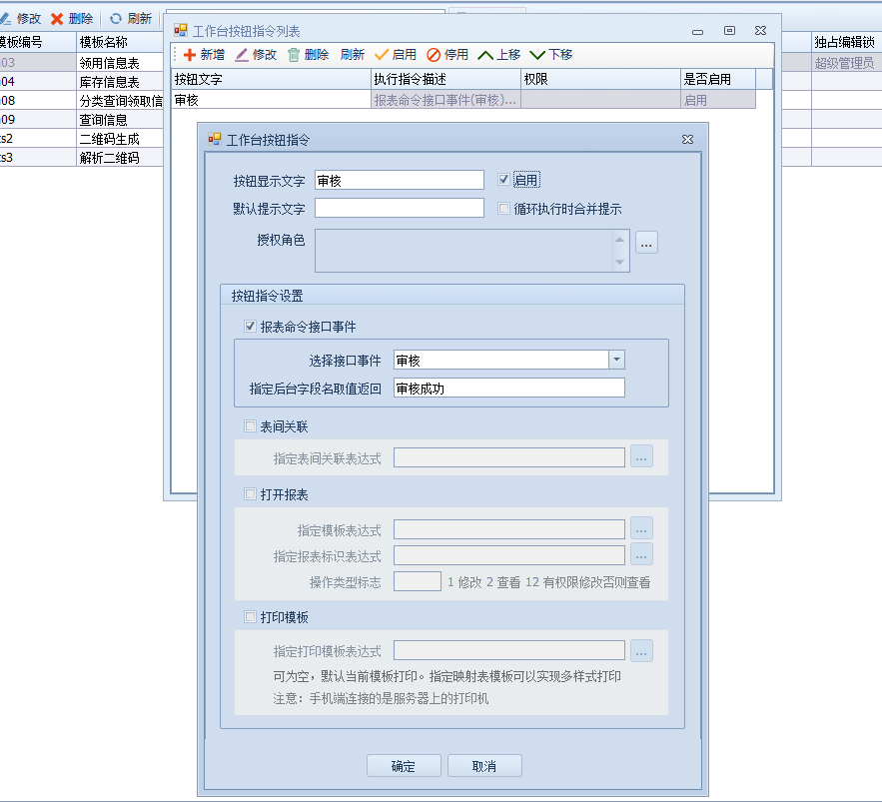The width and height of the screenshot is (882, 802).
Task: Click the ellipsis button next to 授权角色
Action: coord(646,242)
